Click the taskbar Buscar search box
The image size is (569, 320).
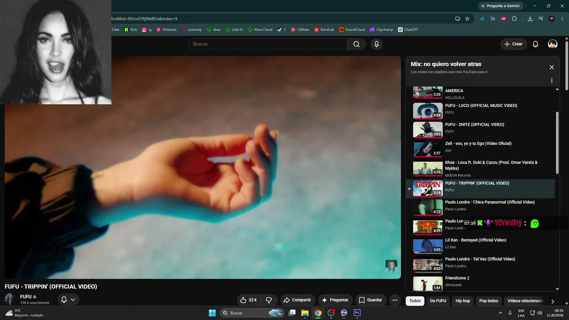coord(252,313)
